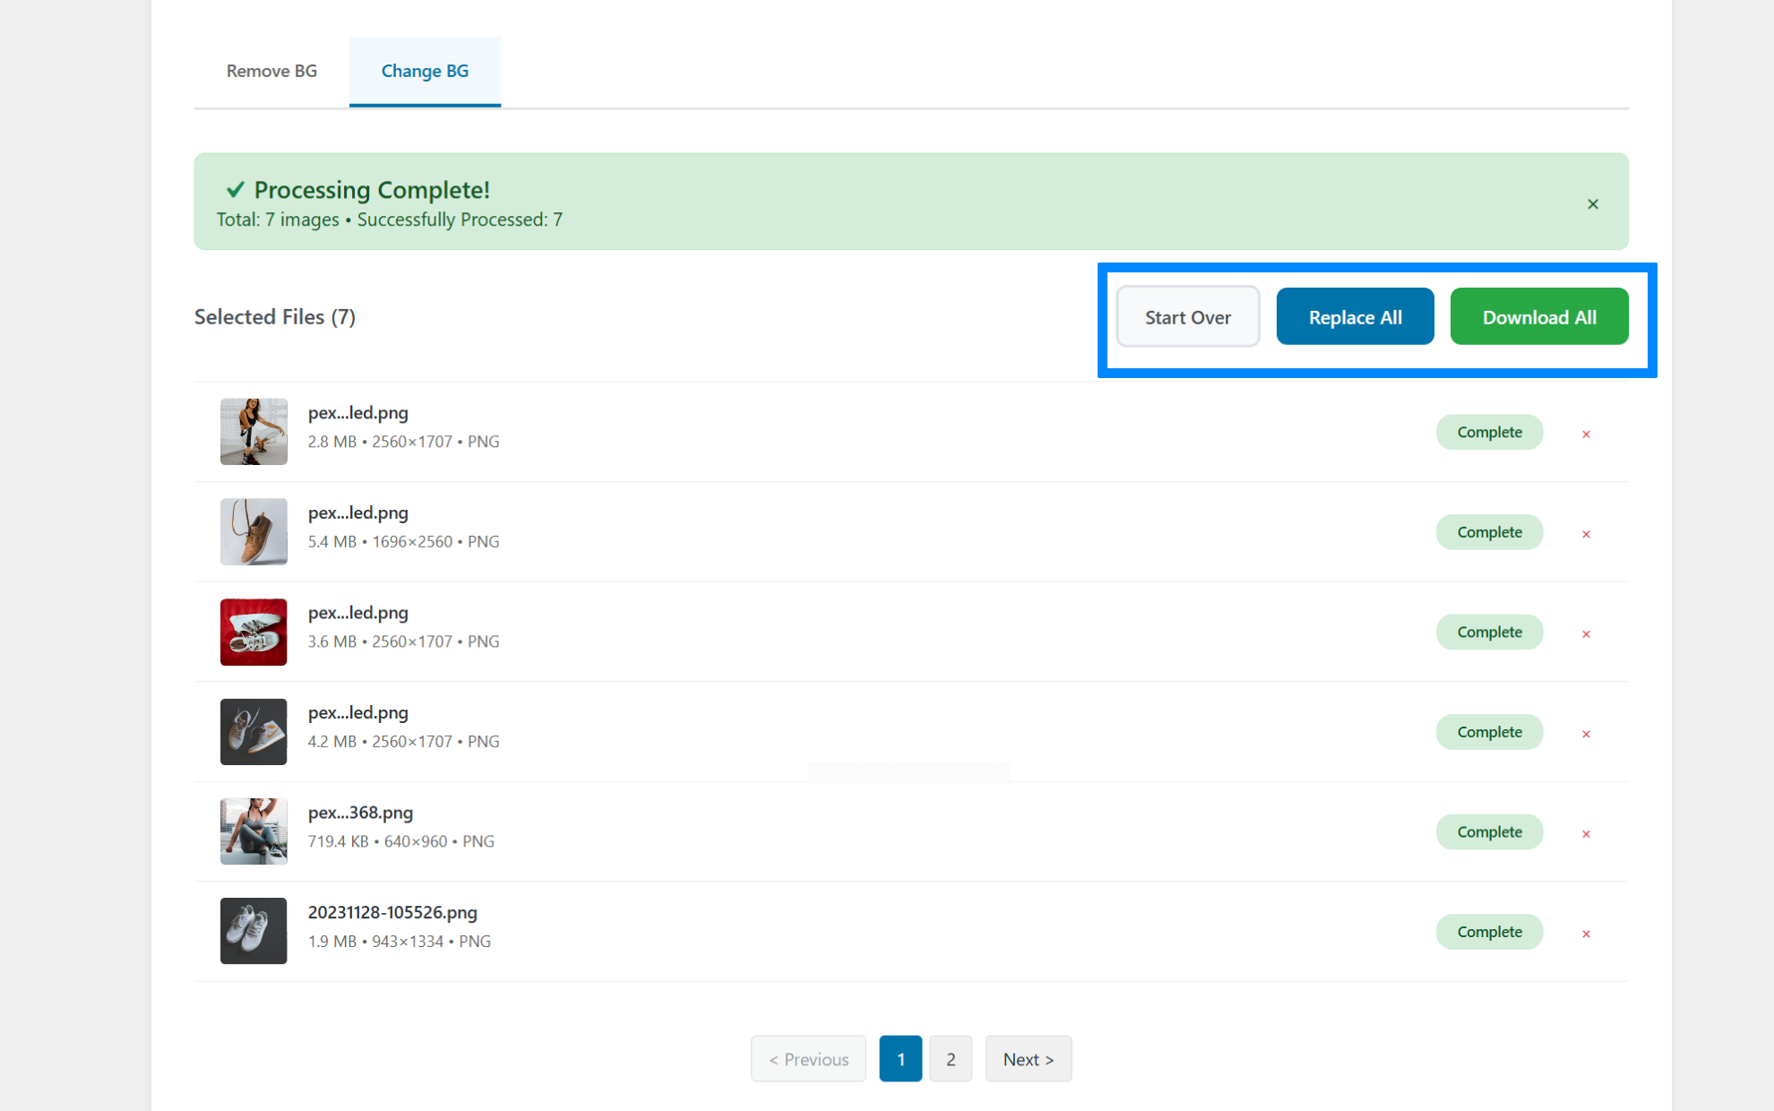This screenshot has width=1774, height=1111.
Task: Click the Next page button
Action: (1028, 1059)
